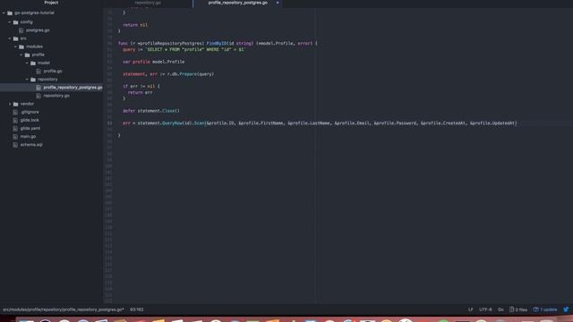The image size is (573, 322).
Task: Collapse the model folder chevron
Action: click(28, 63)
